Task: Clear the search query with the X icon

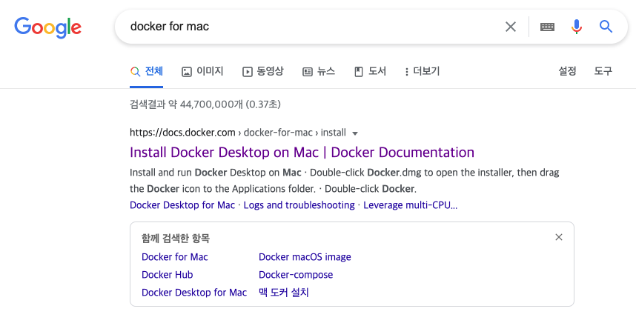Action: tap(510, 27)
